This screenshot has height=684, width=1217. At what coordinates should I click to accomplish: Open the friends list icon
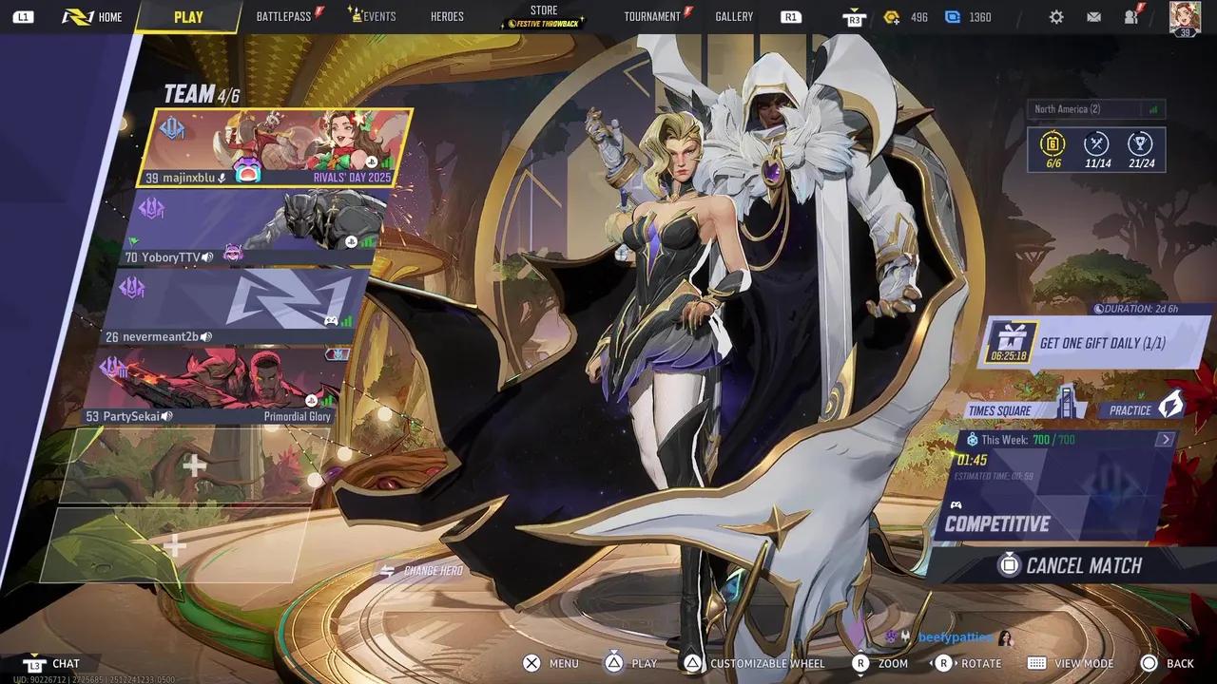(1131, 17)
